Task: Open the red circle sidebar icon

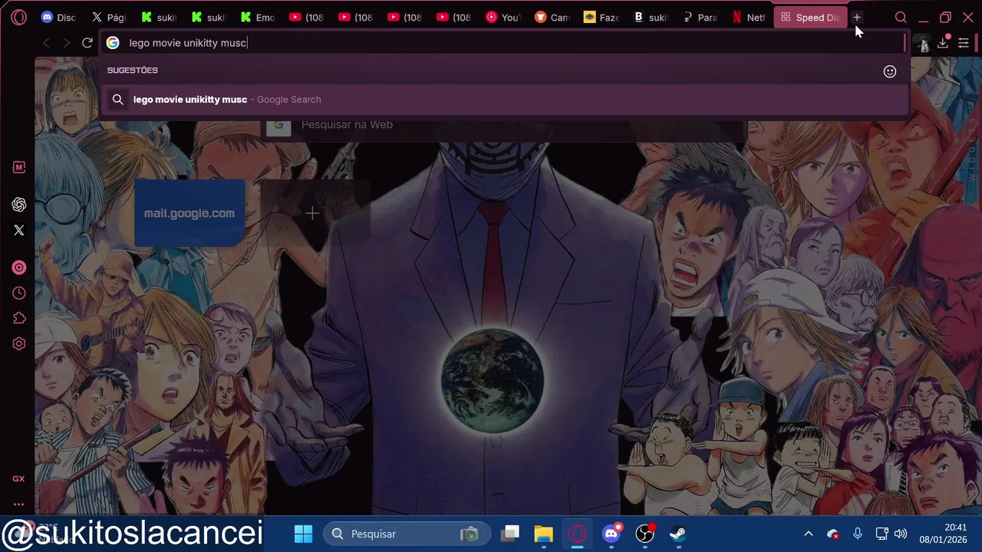Action: (19, 268)
